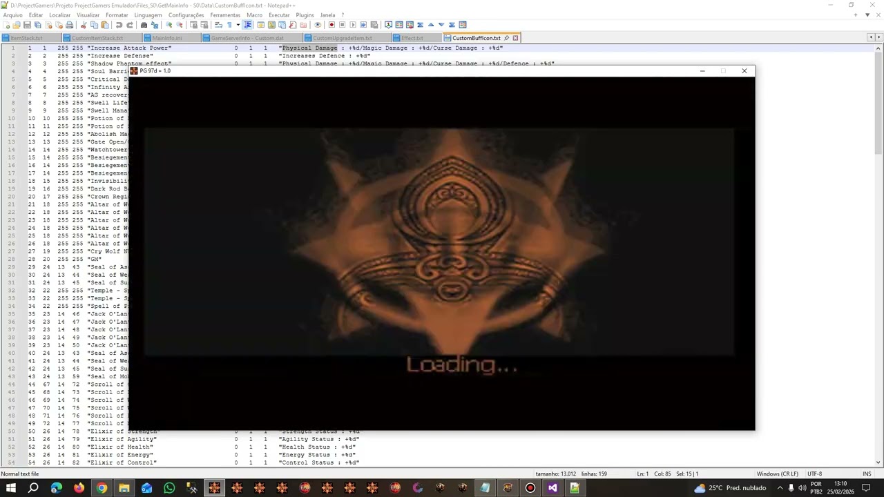Click the Stop macro recording icon

(x=342, y=26)
